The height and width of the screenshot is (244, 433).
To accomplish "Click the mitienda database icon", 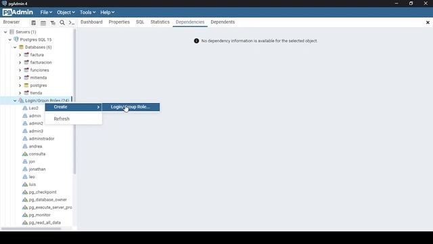I will pyautogui.click(x=26, y=78).
